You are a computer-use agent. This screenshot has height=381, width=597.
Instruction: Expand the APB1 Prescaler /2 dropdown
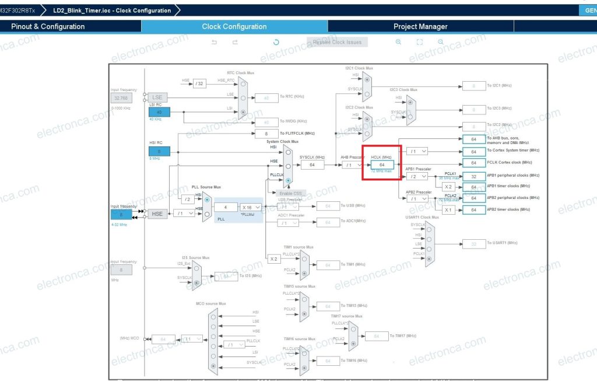tap(417, 176)
